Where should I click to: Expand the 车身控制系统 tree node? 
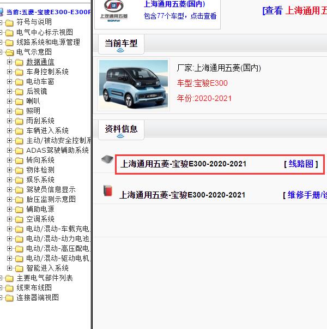(x=9, y=72)
